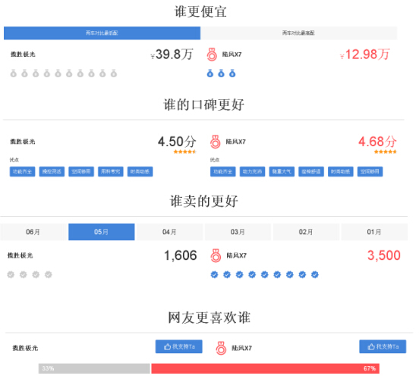The image size is (419, 388).
Task: Click the first gray money-bag icon under 揽胜极光
Action: 14,74
